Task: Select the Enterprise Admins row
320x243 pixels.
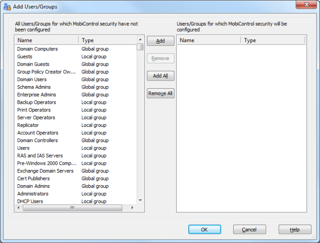Action: click(76, 95)
